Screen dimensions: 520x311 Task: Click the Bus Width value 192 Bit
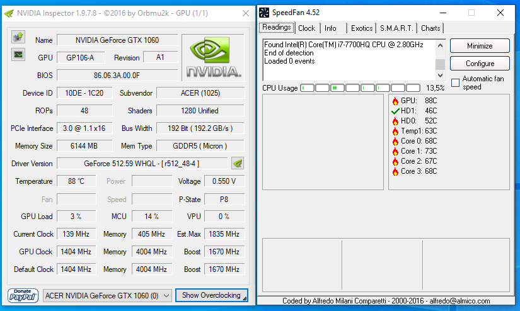pyautogui.click(x=200, y=128)
